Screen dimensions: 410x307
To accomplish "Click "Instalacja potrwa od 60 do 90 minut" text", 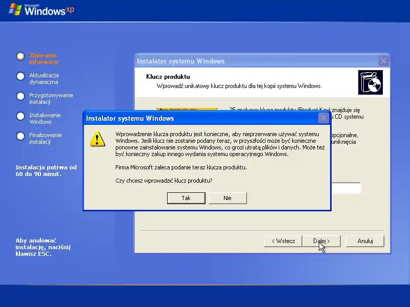I will click(46, 171).
